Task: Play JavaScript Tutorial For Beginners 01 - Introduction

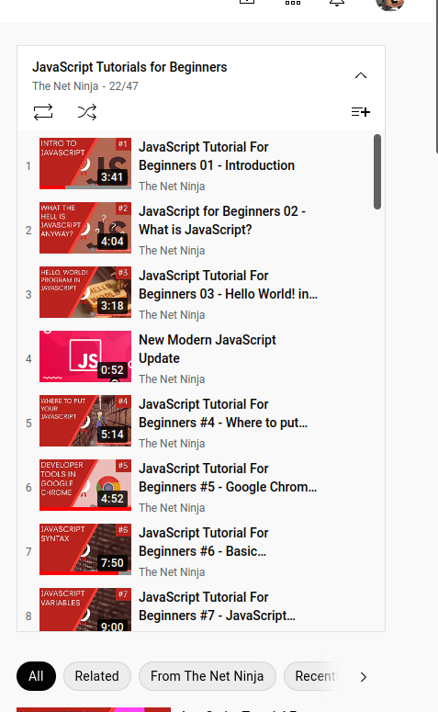Action: pyautogui.click(x=217, y=156)
